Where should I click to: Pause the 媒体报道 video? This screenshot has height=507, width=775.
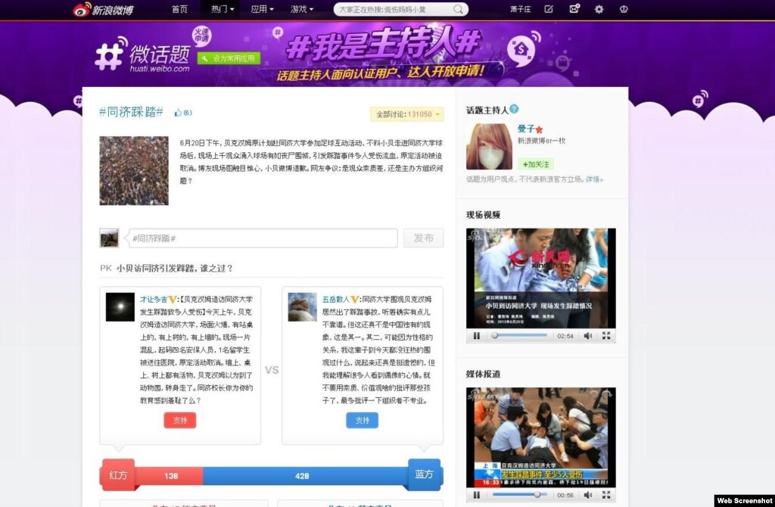pos(477,495)
